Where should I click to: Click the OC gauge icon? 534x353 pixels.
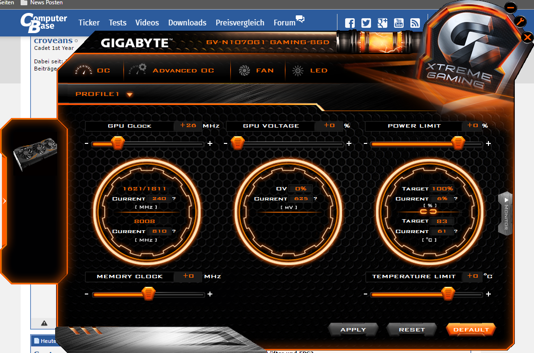click(x=83, y=70)
